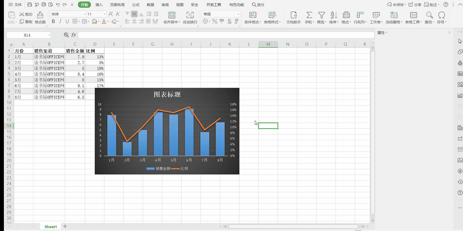Click the Merge and Center (合并居中) icon
The image size is (463, 231).
(x=171, y=15)
